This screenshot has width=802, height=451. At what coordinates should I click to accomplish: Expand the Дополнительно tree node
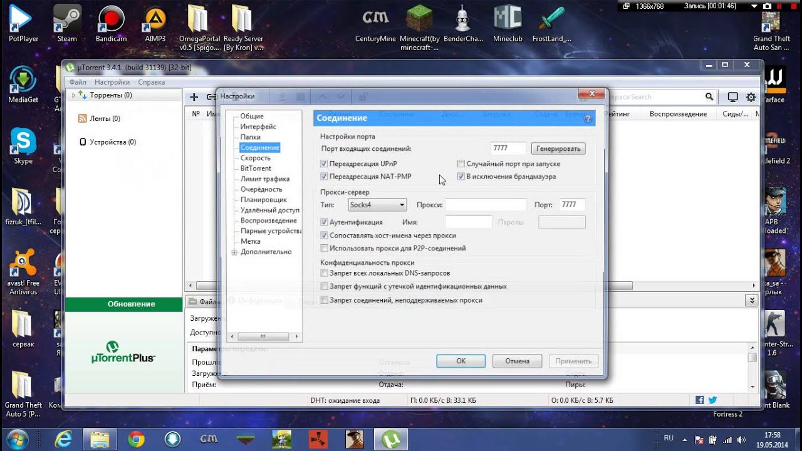(234, 252)
